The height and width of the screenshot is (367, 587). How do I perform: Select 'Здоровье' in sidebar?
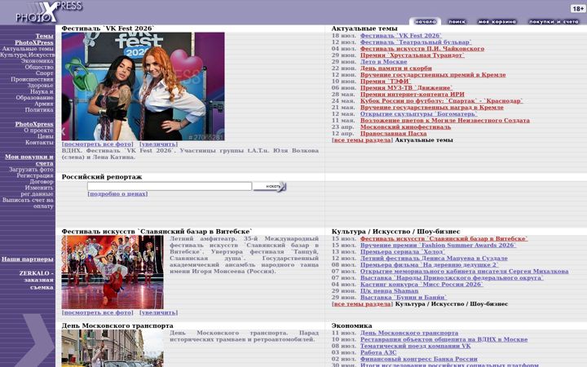click(x=40, y=86)
